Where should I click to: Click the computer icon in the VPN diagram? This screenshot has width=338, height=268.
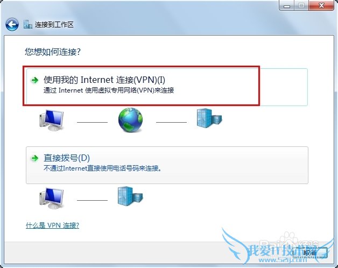tap(52, 120)
